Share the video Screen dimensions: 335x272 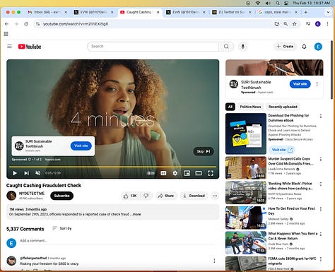(166, 196)
